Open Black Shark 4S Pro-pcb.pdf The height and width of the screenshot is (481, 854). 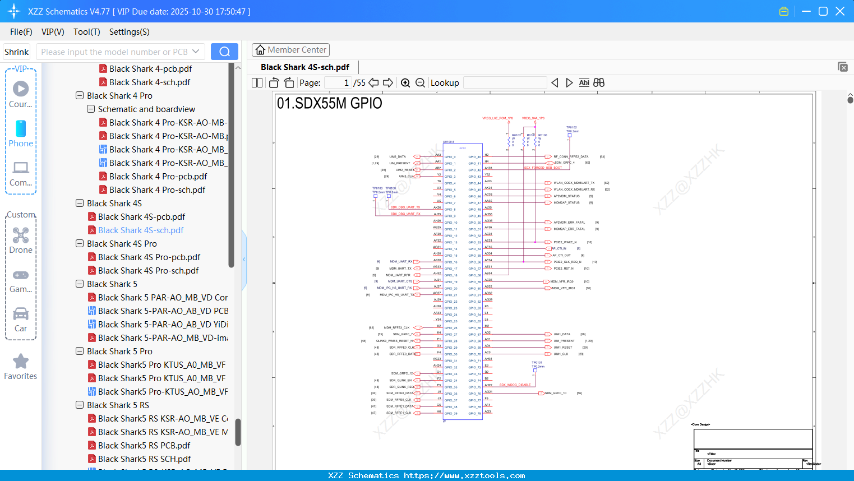149,257
